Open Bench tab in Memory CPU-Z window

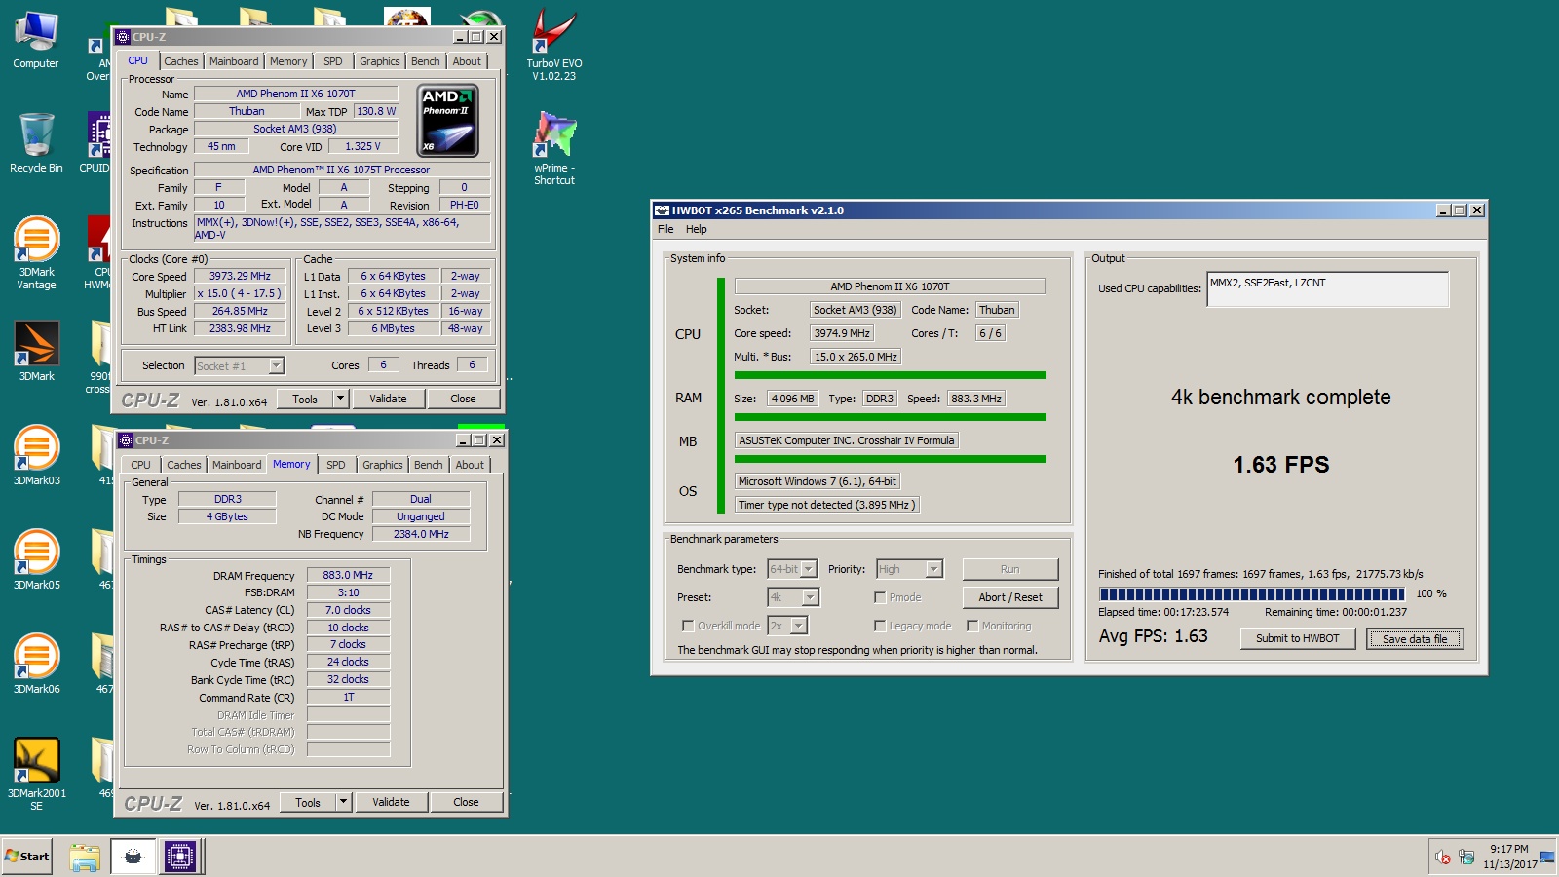point(429,465)
